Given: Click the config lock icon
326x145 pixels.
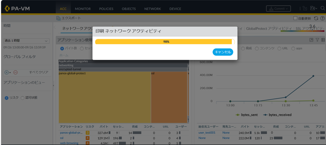Looking at the screenshot, I should (305, 9).
